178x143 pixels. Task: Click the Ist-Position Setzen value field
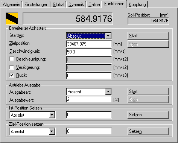pyautogui.click(x=89, y=115)
